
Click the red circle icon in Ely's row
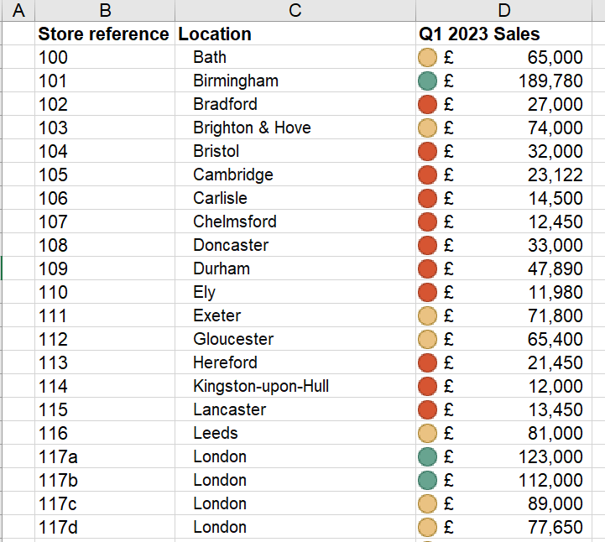click(x=428, y=293)
